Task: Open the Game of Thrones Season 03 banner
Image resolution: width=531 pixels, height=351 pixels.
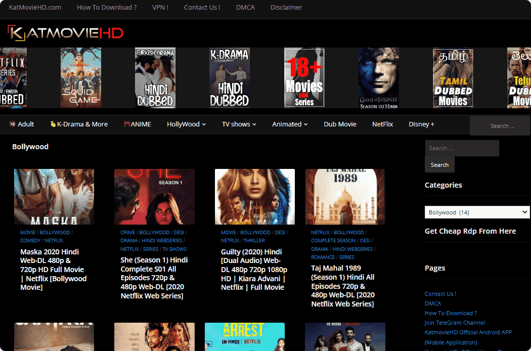Action: [x=378, y=77]
